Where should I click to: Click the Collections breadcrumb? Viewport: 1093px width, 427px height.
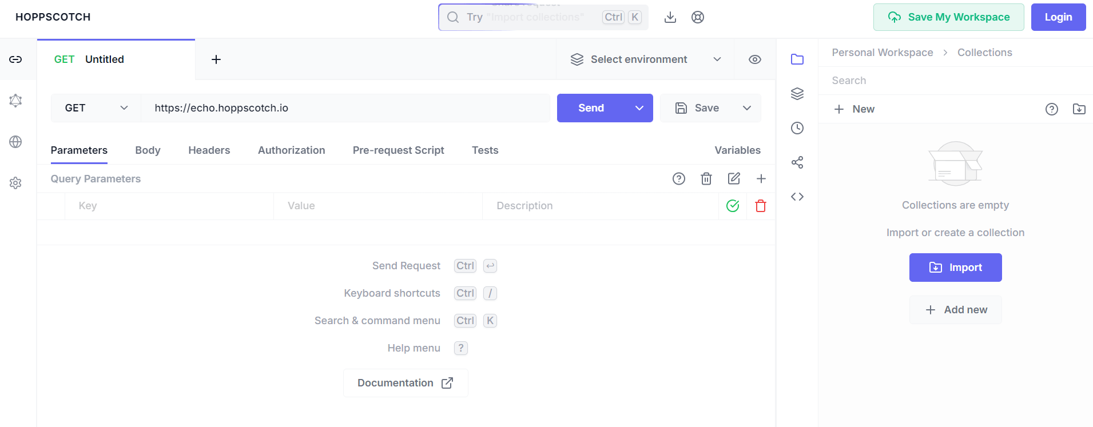(985, 53)
